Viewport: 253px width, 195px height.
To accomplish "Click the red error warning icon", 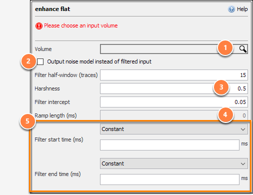I will tap(39, 26).
